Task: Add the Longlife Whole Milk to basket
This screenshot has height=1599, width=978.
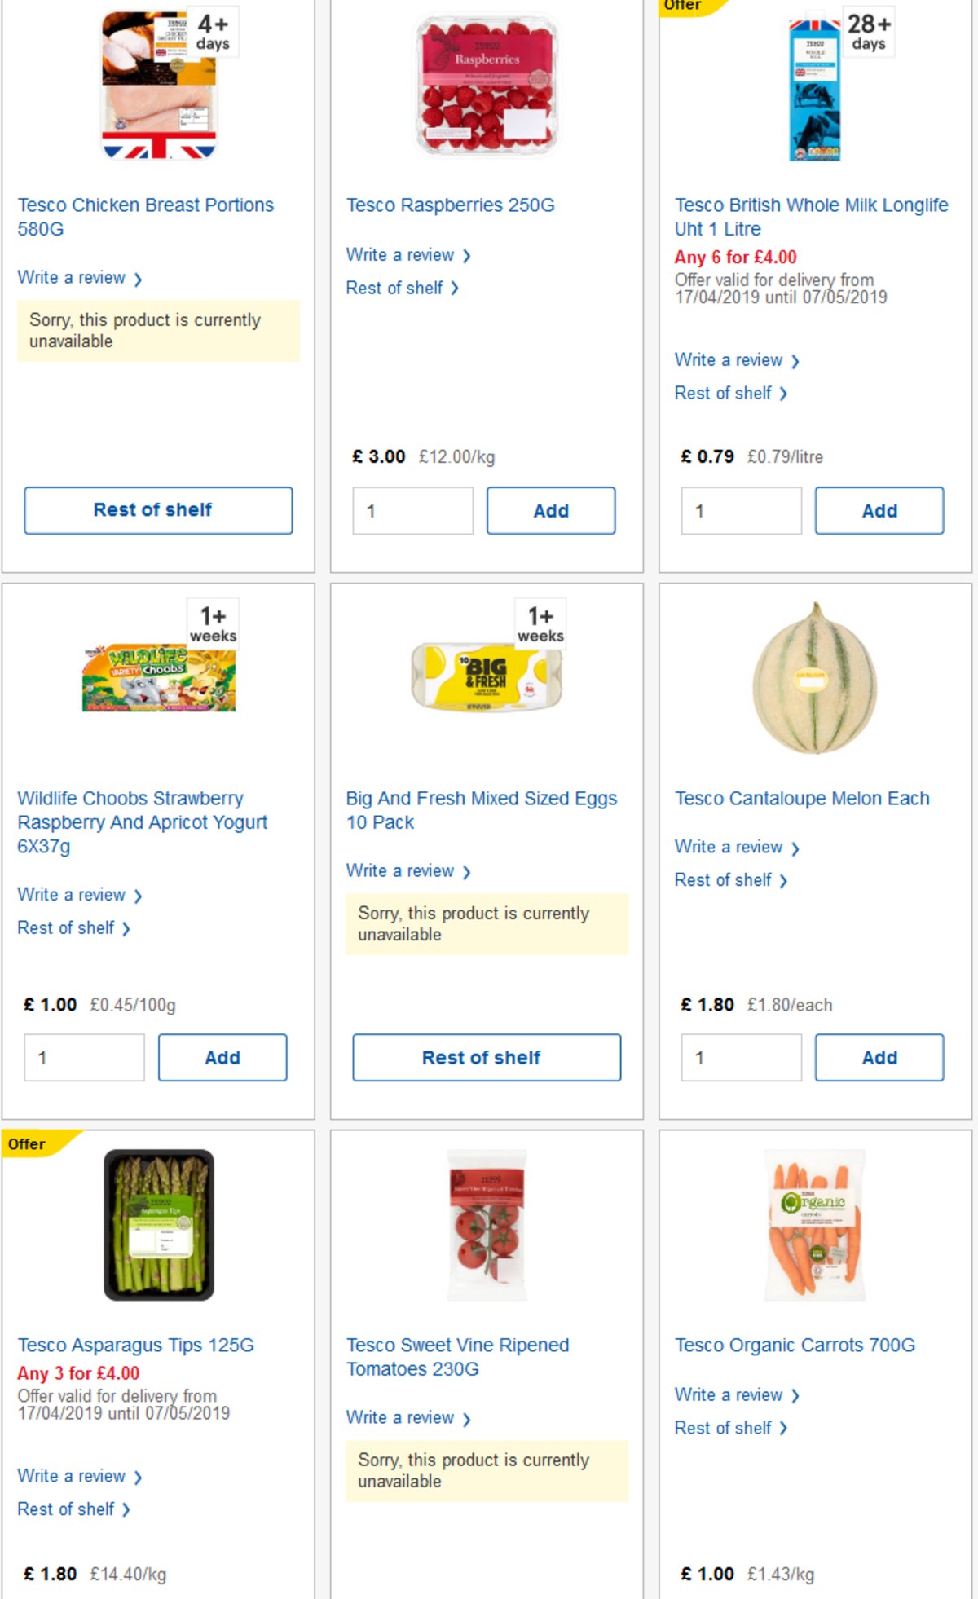Action: click(x=879, y=510)
